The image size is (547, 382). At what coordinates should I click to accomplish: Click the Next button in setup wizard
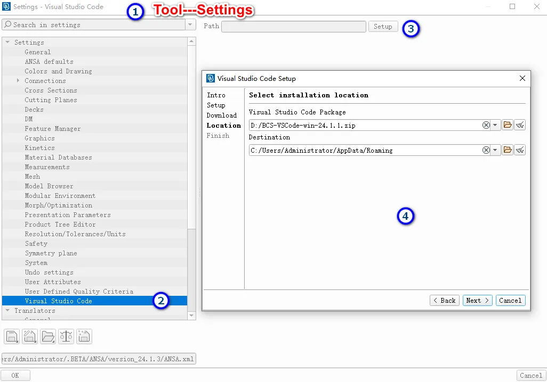pyautogui.click(x=477, y=301)
